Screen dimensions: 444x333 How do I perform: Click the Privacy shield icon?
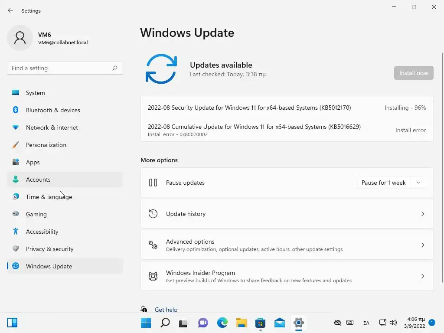click(16, 248)
